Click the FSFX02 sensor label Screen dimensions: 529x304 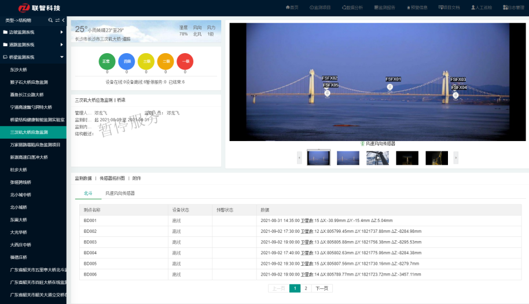point(329,78)
